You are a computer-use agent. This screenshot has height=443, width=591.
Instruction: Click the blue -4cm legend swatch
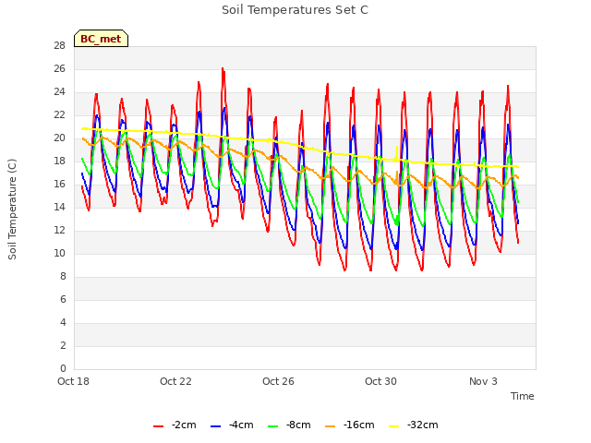coord(215,425)
